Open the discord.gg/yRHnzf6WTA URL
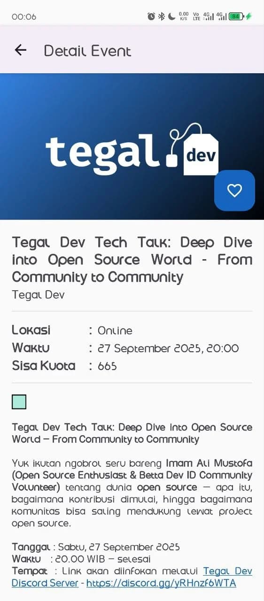 tap(161, 583)
